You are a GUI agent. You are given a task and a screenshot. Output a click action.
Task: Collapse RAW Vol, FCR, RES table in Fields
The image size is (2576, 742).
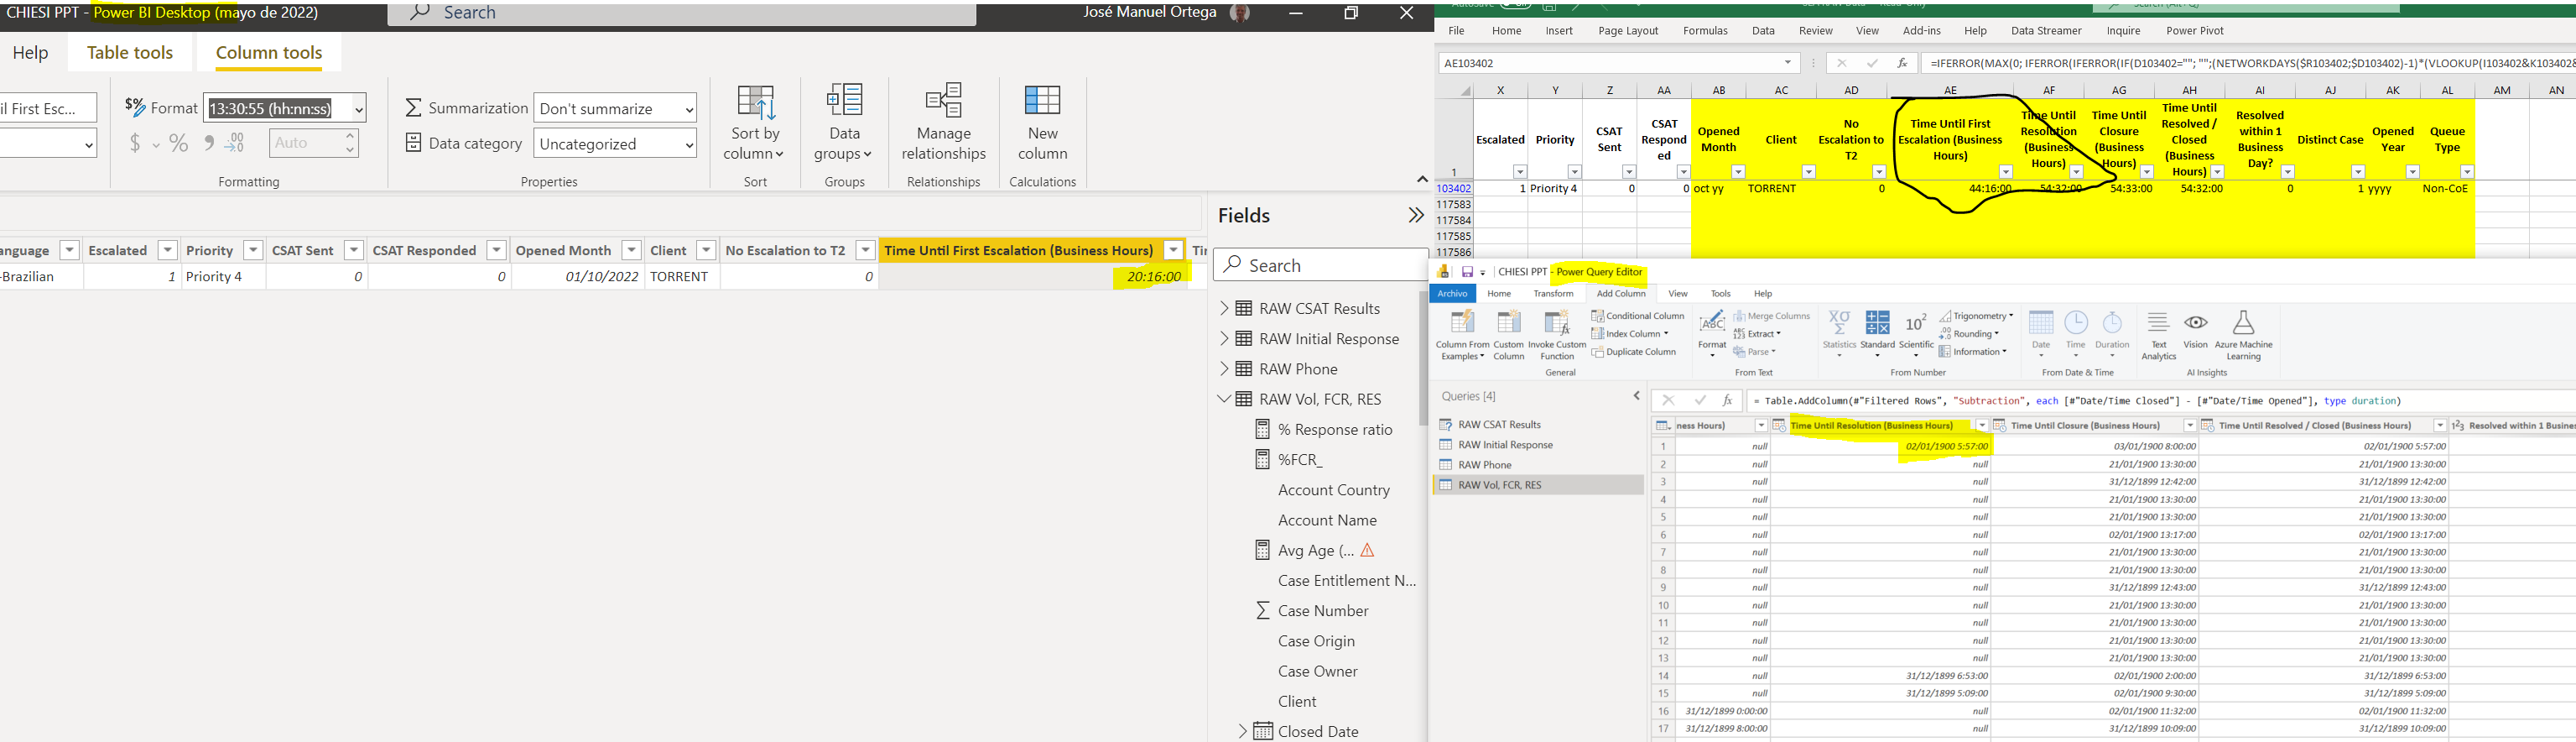click(x=1224, y=399)
